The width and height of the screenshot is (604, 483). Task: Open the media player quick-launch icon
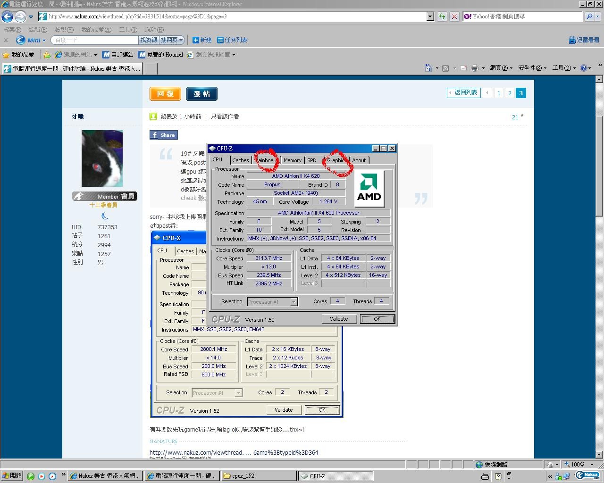pos(42,476)
